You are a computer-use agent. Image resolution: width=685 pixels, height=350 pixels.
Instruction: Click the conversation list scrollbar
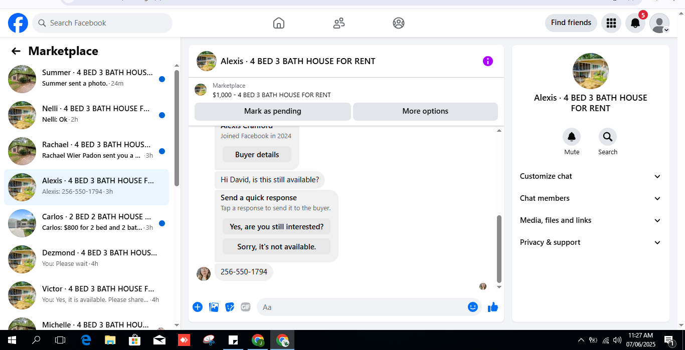177,128
